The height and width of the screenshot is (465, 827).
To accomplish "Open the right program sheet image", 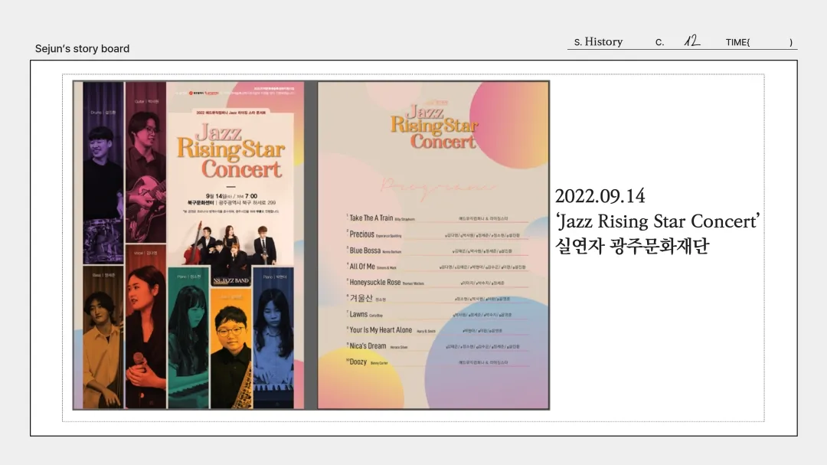I will (433, 245).
